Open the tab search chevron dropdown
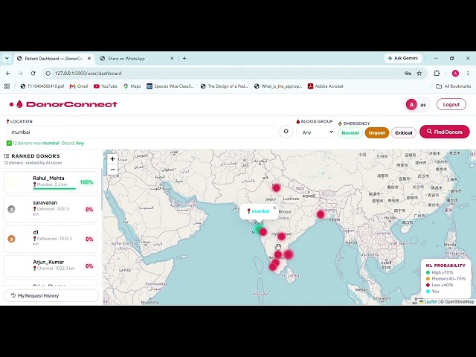This screenshot has width=476, height=357. point(7,58)
